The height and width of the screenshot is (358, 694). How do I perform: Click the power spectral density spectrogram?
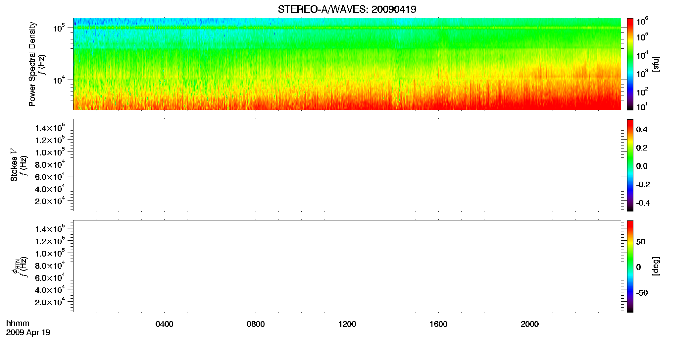tap(347, 64)
